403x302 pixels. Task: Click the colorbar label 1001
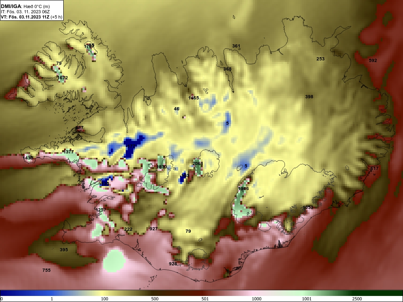307,299
